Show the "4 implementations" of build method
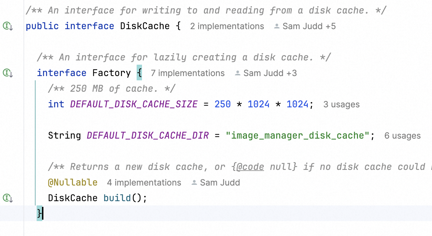 pyautogui.click(x=144, y=183)
